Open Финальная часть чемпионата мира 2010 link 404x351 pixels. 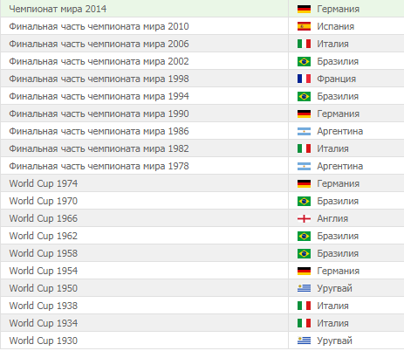99,26
